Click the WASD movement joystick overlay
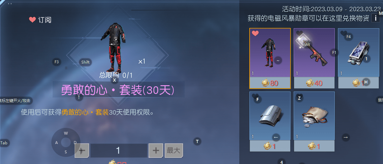The height and width of the screenshot is (164, 383). coord(66,142)
